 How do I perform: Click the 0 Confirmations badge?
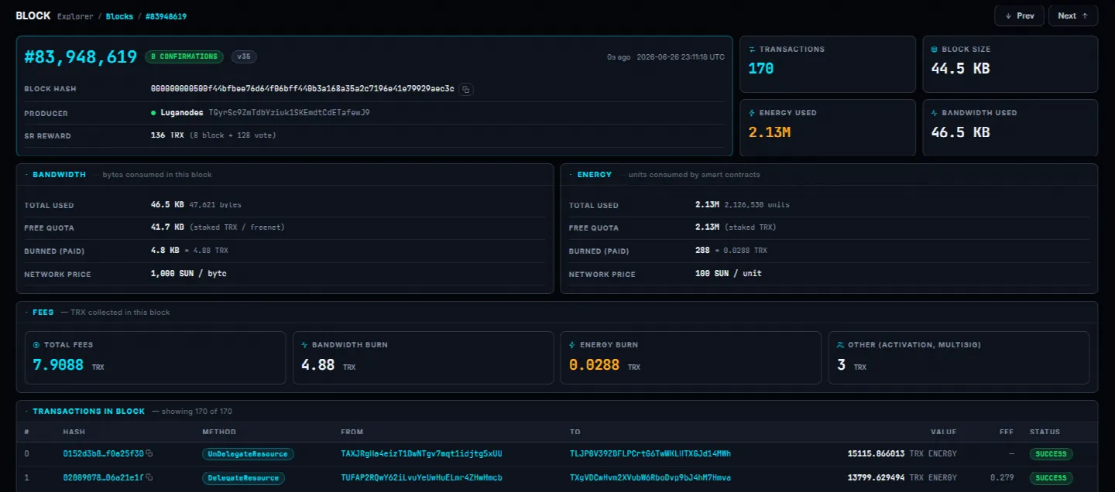point(184,56)
